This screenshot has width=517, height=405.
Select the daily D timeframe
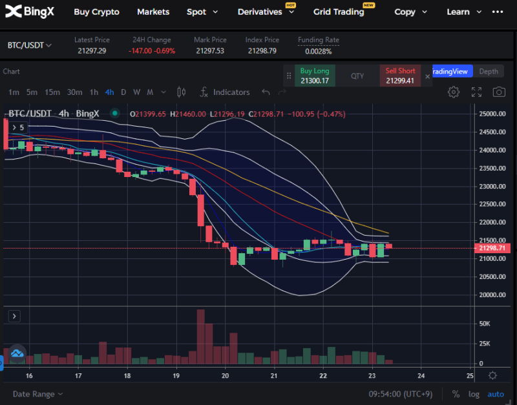(x=123, y=92)
